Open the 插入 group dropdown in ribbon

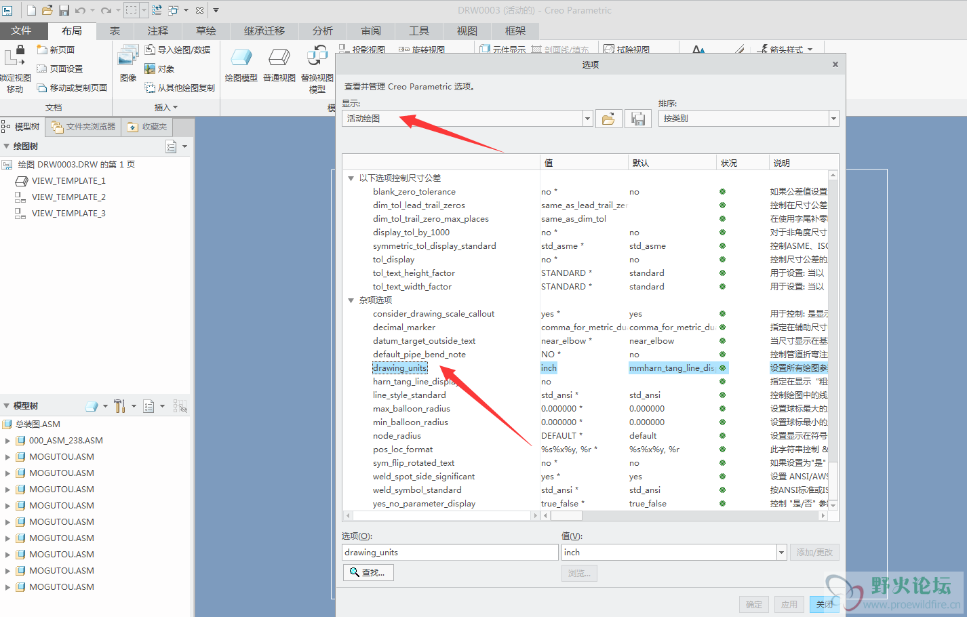[166, 107]
